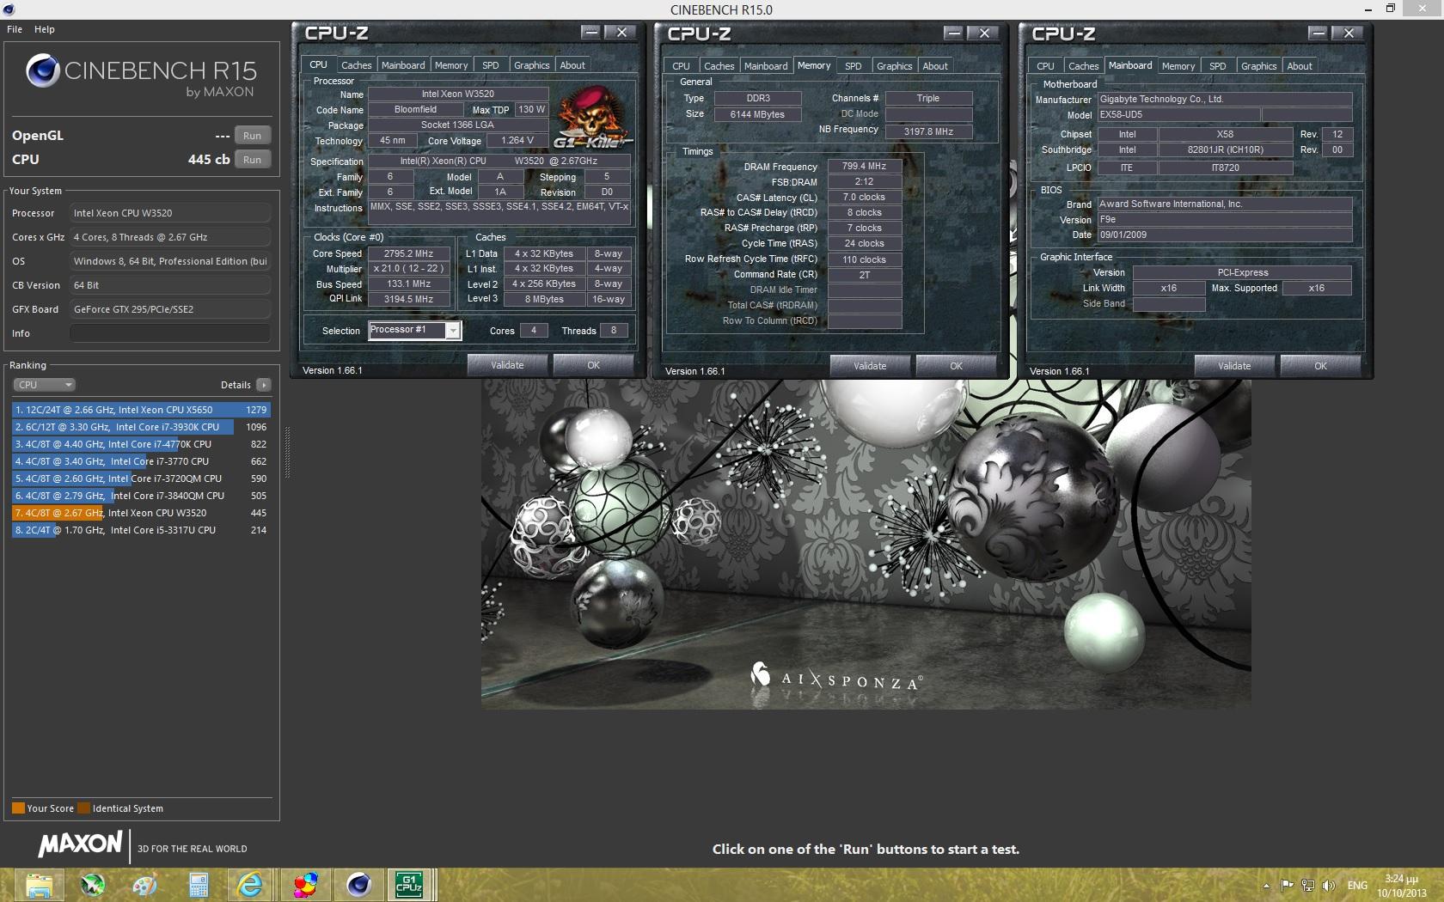Open the Calculator taskbar icon
Screen dimensions: 1444x902
pyautogui.click(x=198, y=885)
